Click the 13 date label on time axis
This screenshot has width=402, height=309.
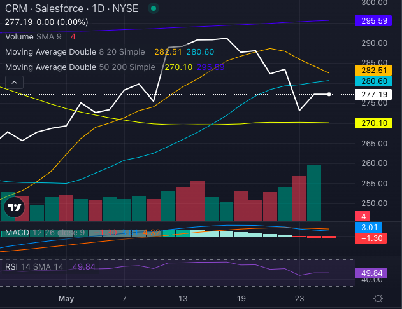183,299
